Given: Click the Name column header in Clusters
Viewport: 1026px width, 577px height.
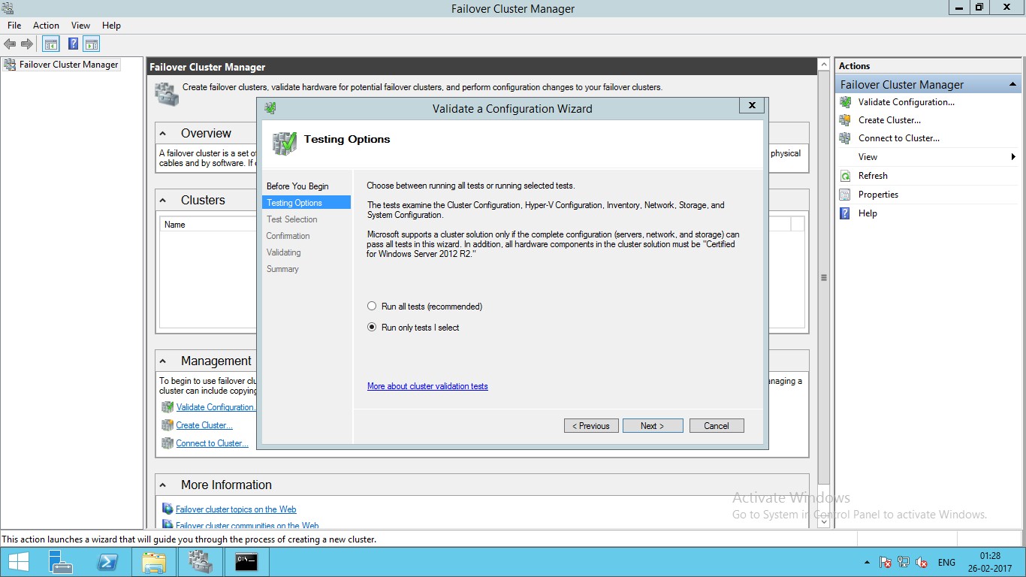Looking at the screenshot, I should (x=175, y=225).
